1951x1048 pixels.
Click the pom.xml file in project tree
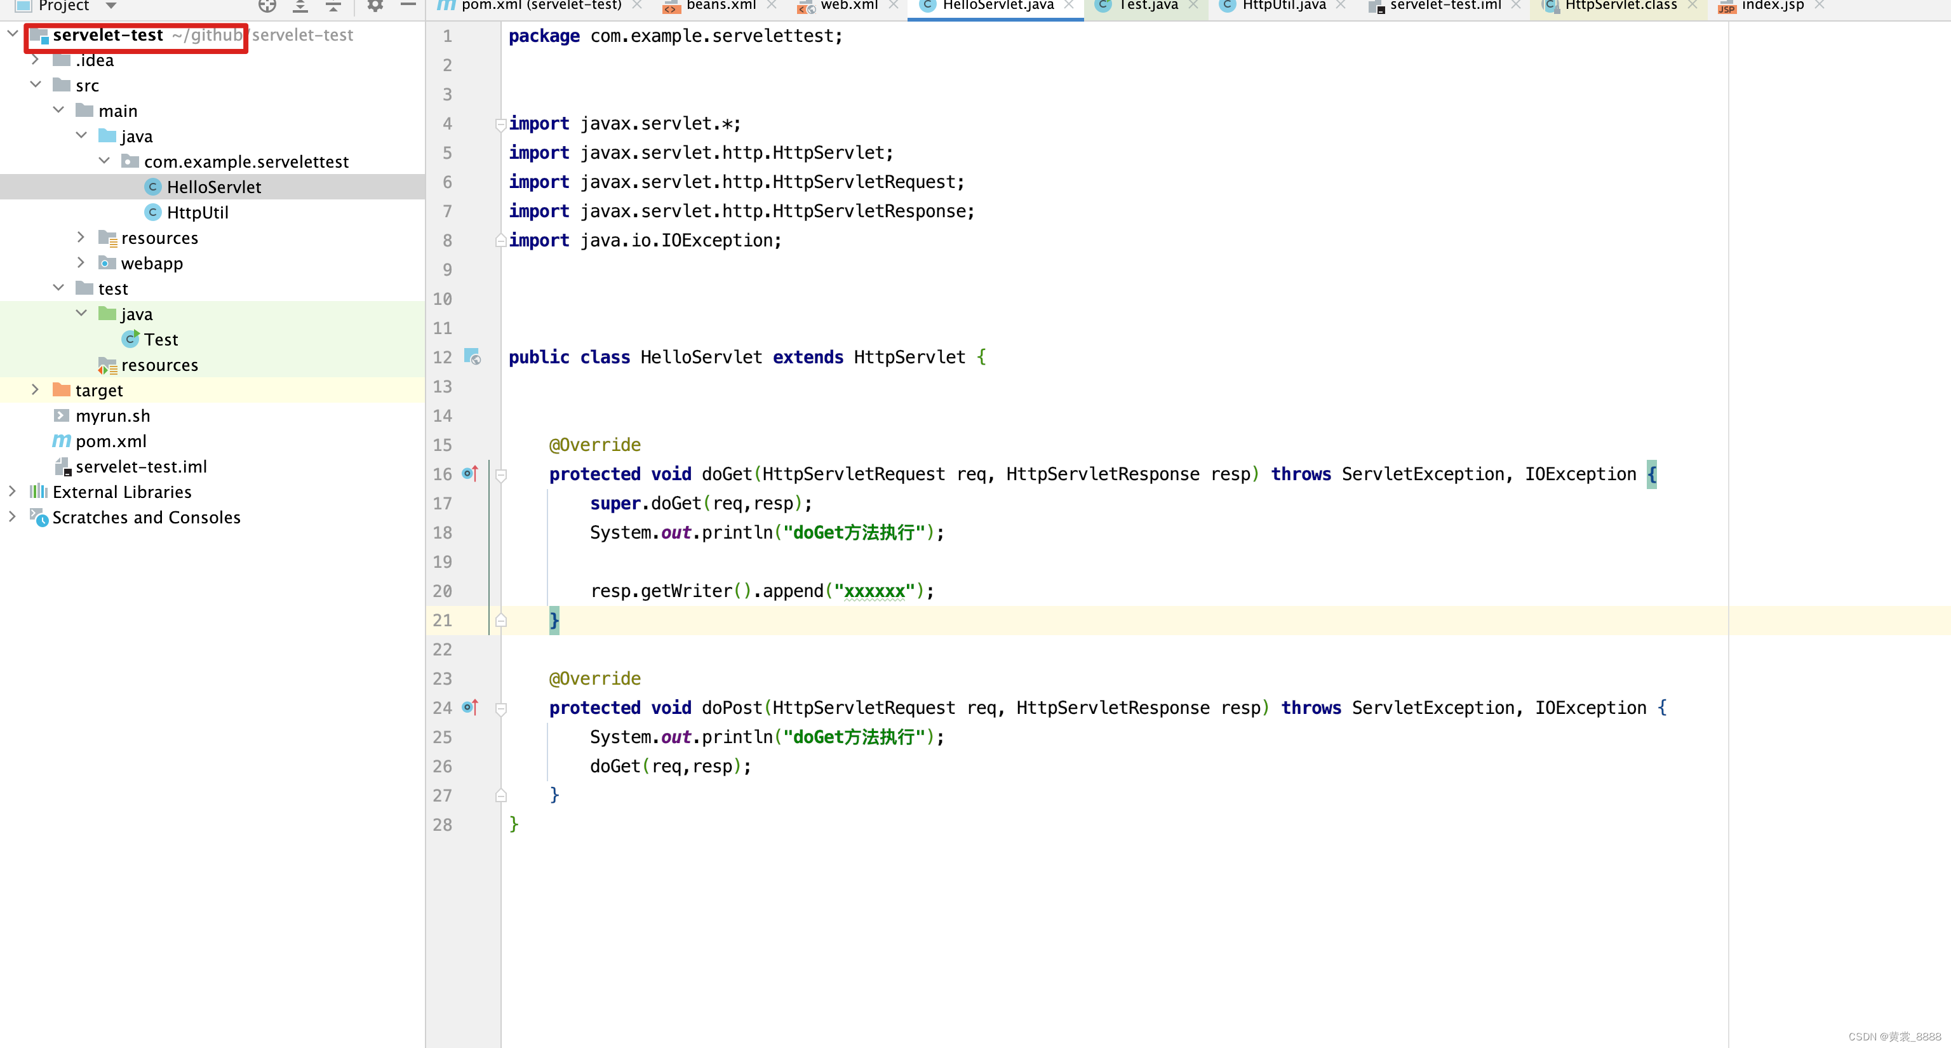[x=110, y=441]
